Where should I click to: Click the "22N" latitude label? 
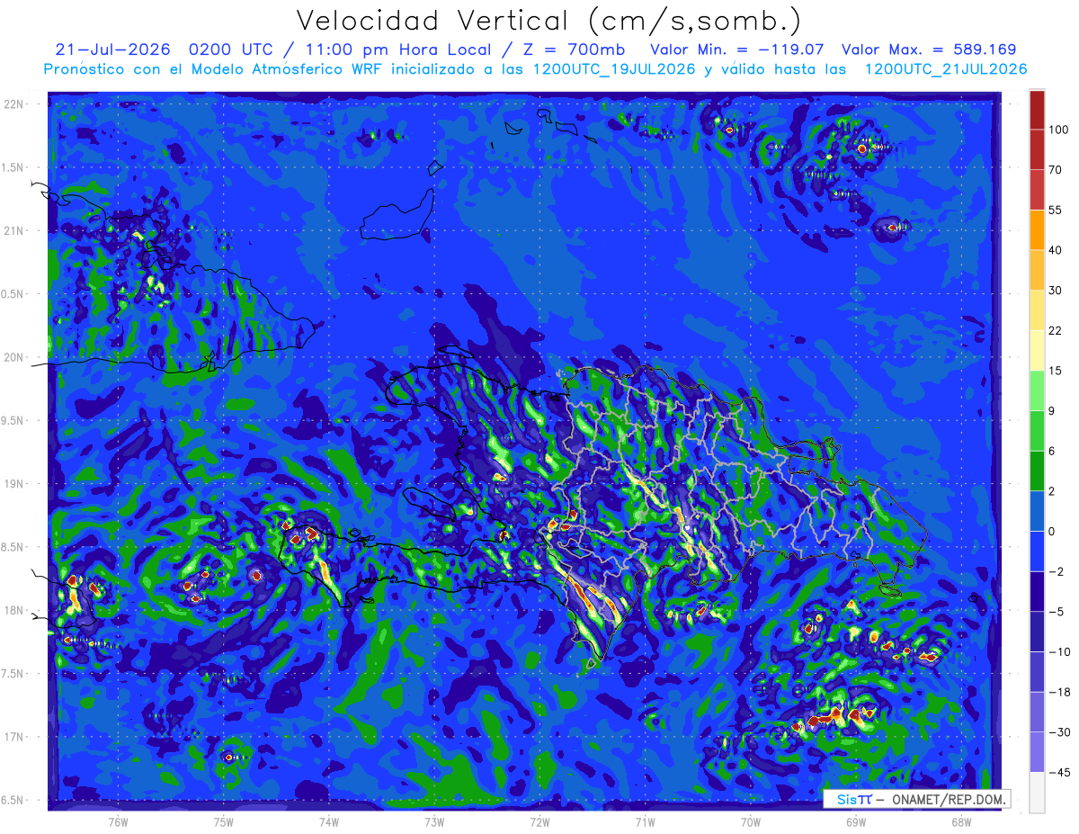(15, 104)
